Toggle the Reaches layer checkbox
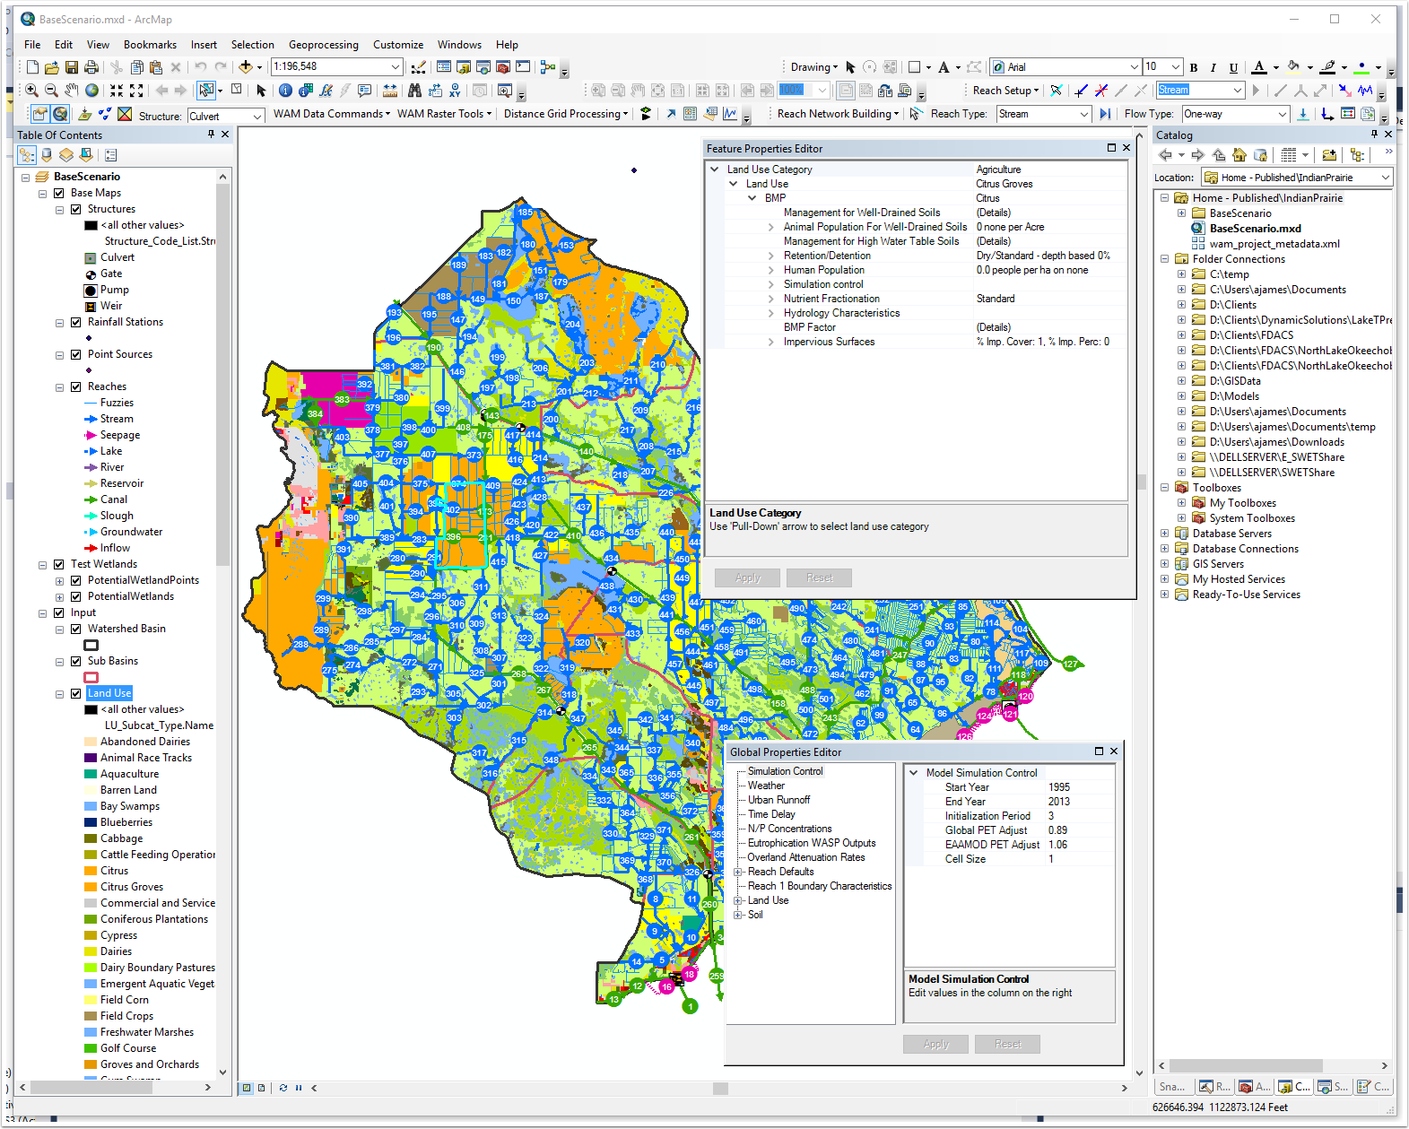This screenshot has width=1409, height=1129. point(76,386)
